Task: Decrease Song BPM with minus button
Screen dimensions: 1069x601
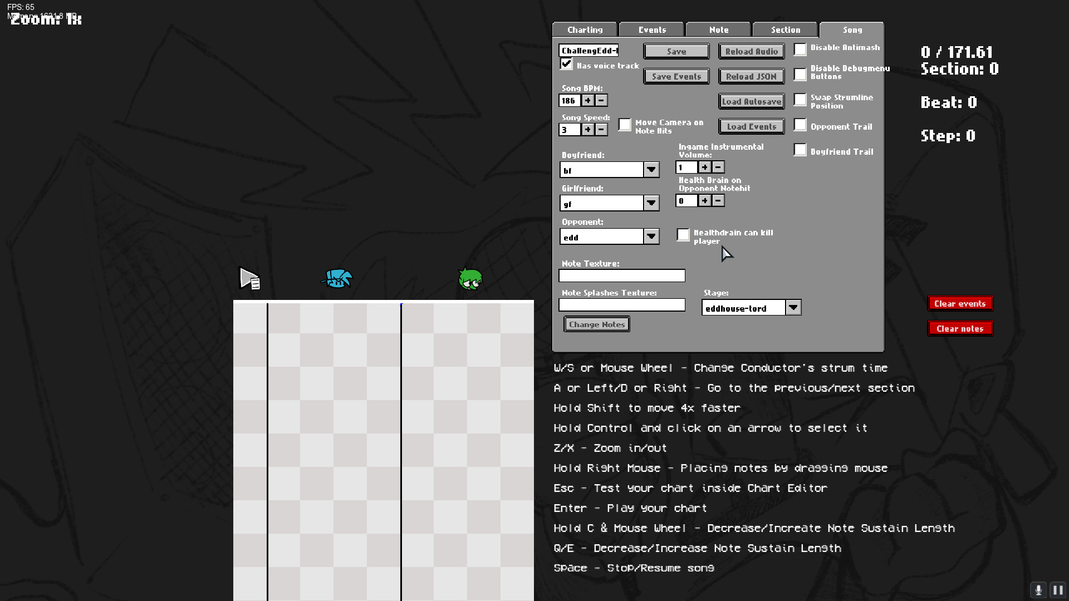Action: tap(601, 100)
